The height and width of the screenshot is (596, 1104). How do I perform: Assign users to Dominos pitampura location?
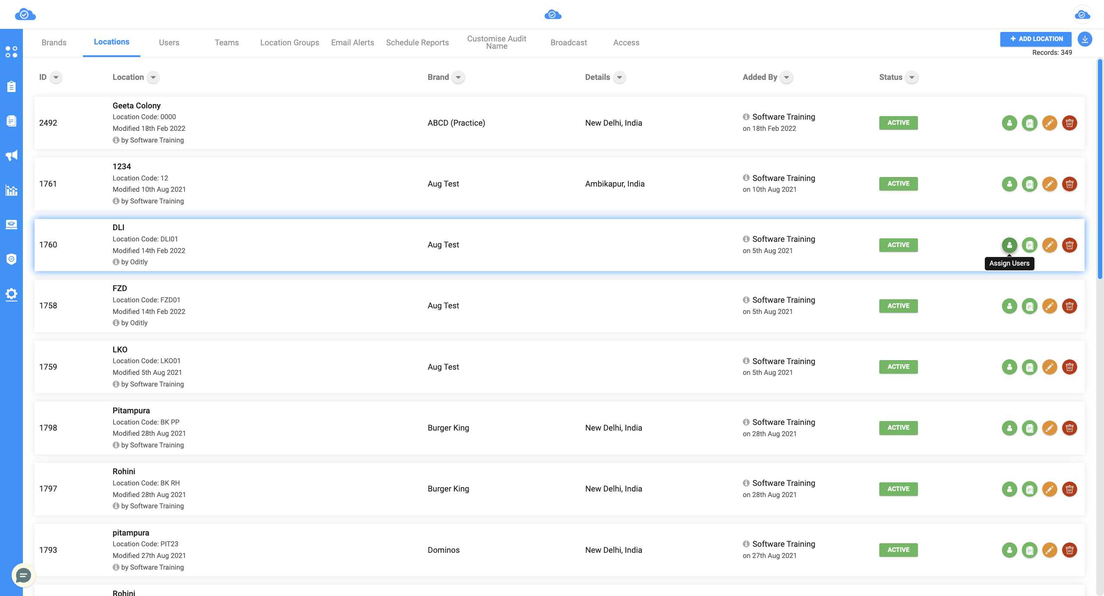pyautogui.click(x=1009, y=550)
